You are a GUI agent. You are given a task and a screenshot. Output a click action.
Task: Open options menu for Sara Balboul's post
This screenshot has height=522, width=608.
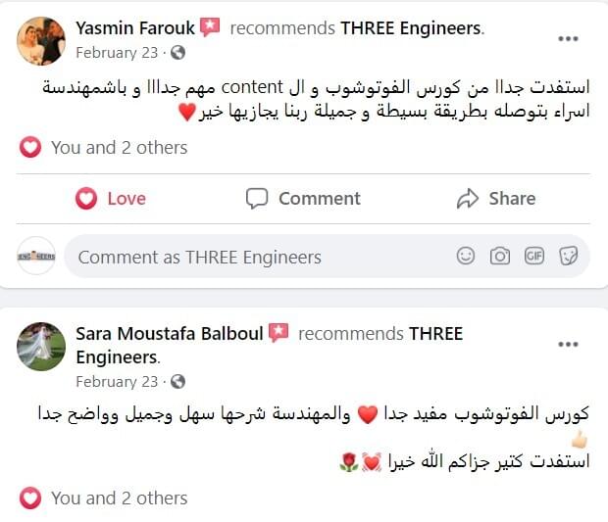(568, 345)
